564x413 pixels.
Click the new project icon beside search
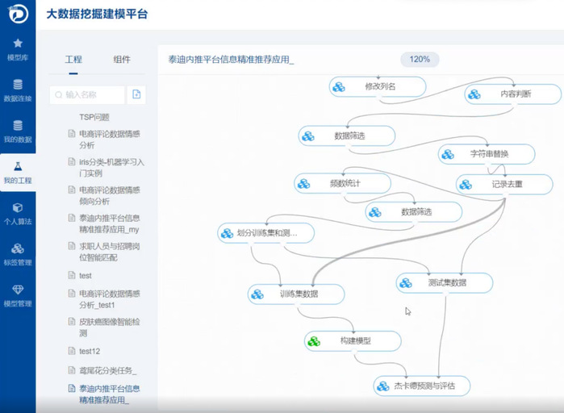coord(137,95)
